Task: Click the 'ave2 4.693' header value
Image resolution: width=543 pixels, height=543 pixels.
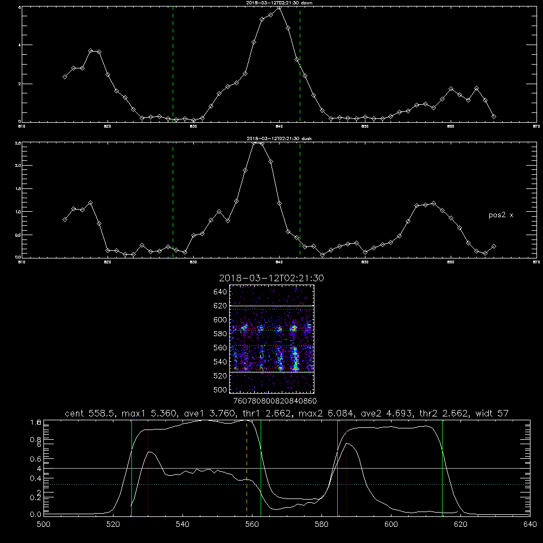Action: (386, 413)
